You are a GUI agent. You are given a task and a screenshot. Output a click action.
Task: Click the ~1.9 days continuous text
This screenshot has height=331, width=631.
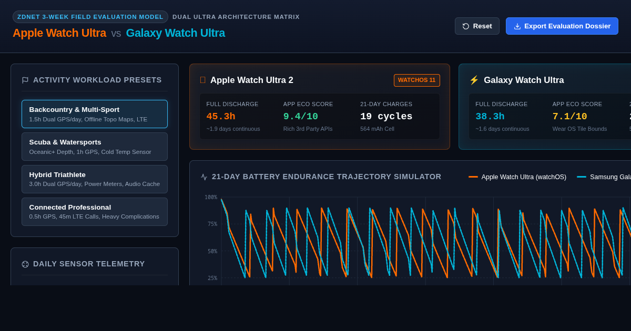tap(233, 129)
